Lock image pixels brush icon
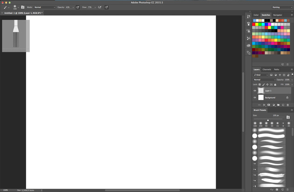Screen dimensions: 294x192 264,85
